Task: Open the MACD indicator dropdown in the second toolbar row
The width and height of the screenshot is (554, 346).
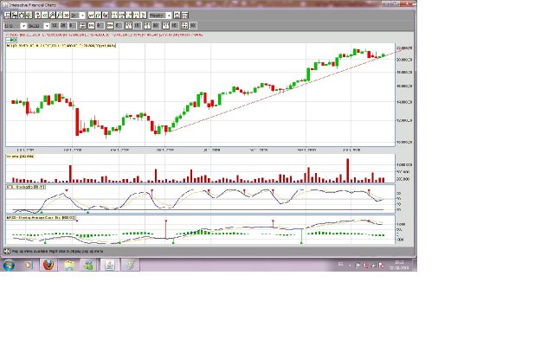Action: [x=38, y=25]
